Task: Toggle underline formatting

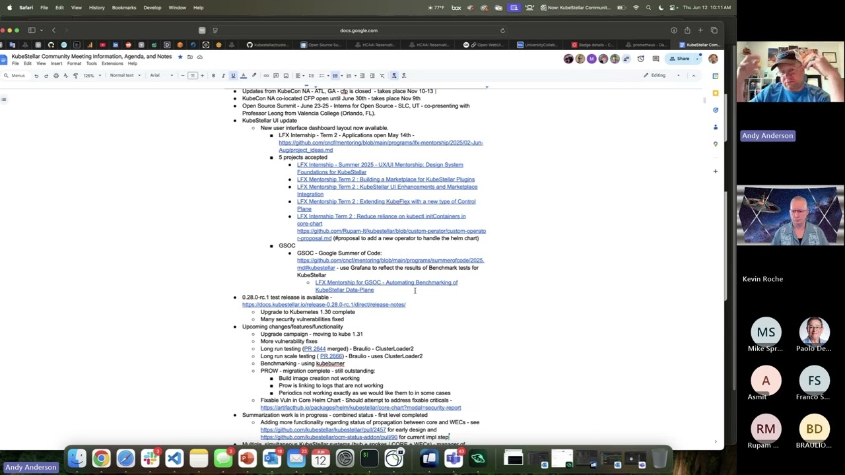Action: click(x=233, y=75)
